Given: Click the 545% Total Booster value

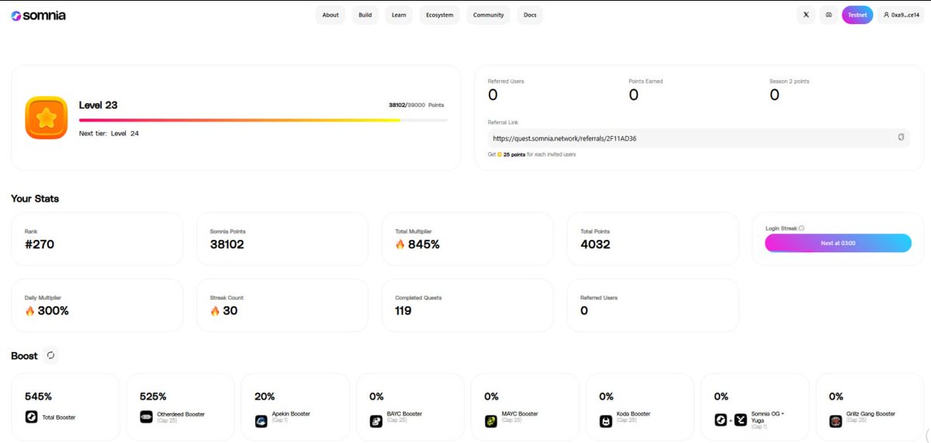Looking at the screenshot, I should point(39,396).
